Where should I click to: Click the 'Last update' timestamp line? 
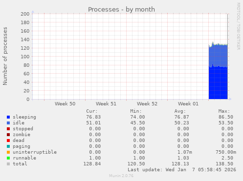182,170
